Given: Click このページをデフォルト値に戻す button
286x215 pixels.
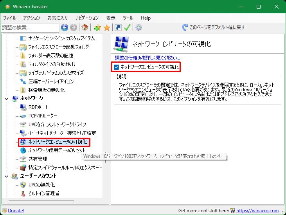Looking at the screenshot, I should (x=213, y=27).
